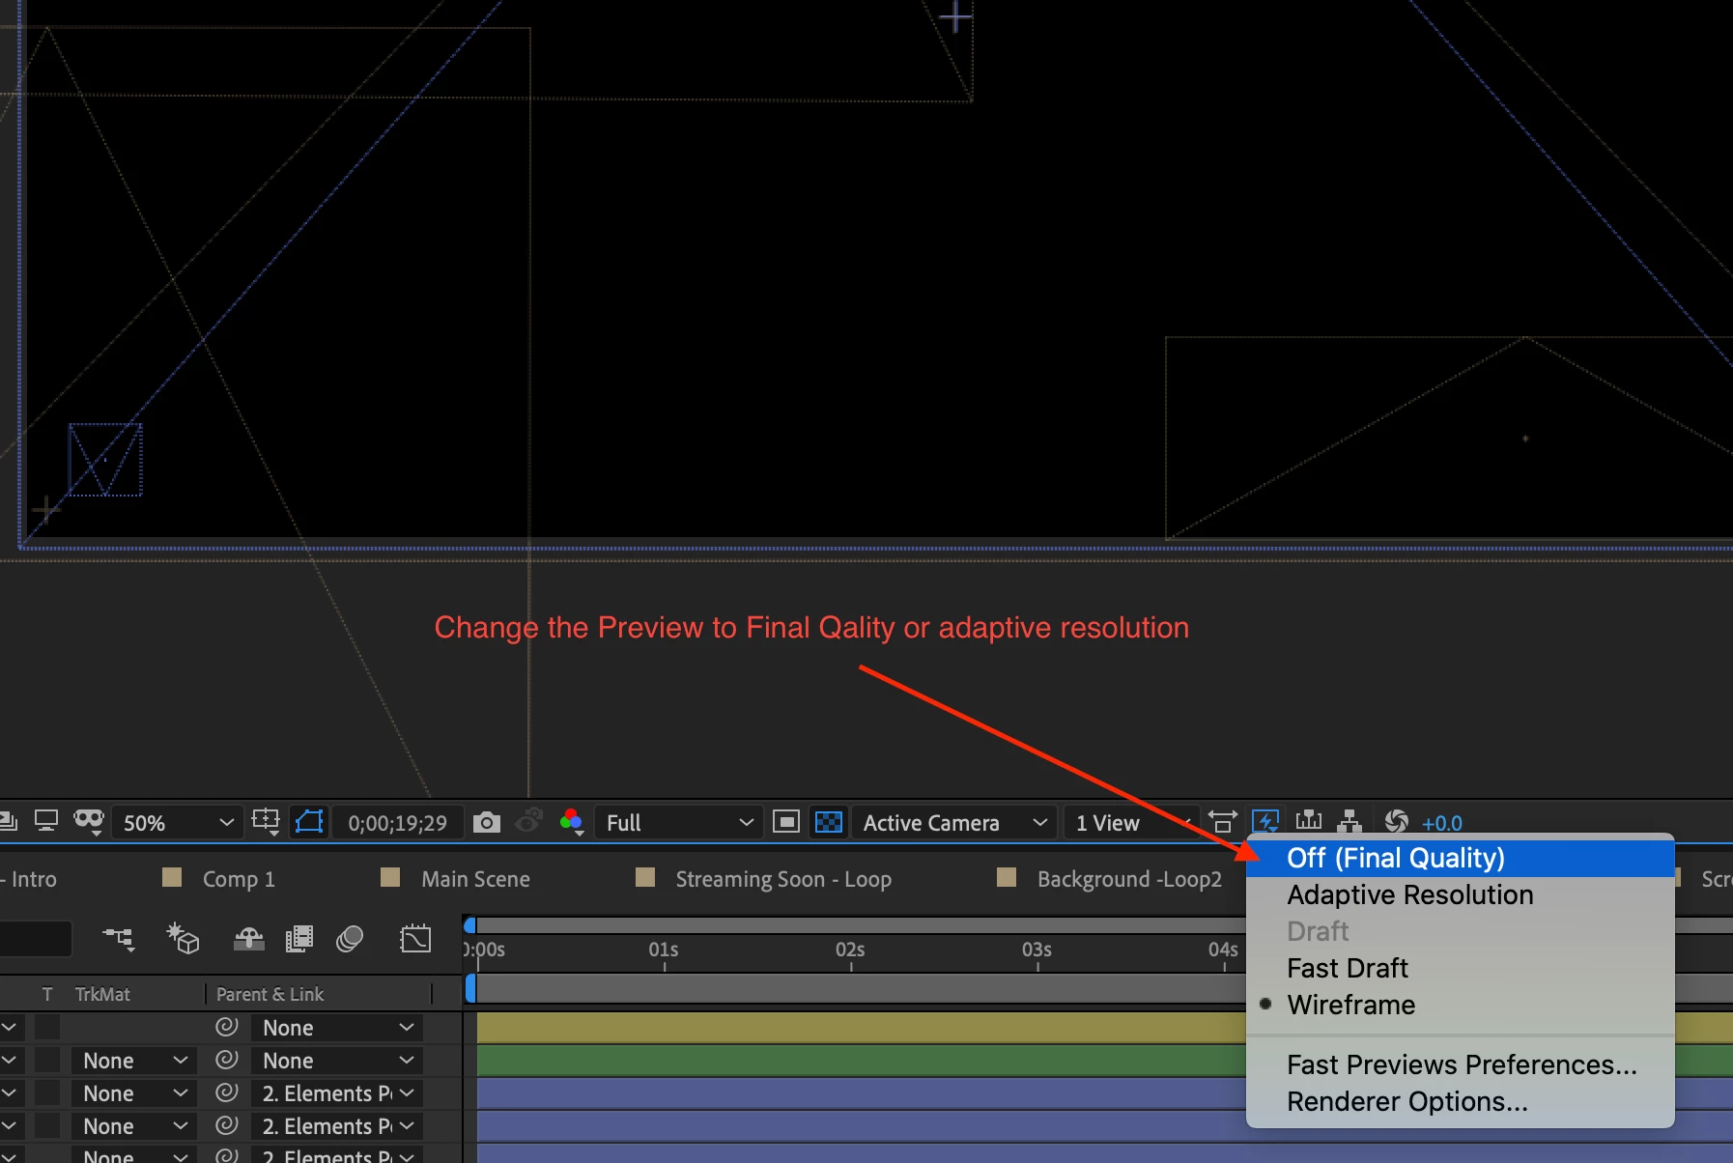1733x1163 pixels.
Task: Open second row Parent None dropdown
Action: (337, 1061)
